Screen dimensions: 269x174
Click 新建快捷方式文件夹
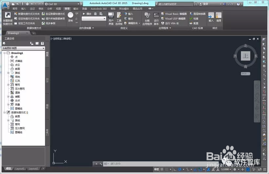pos(27,14)
